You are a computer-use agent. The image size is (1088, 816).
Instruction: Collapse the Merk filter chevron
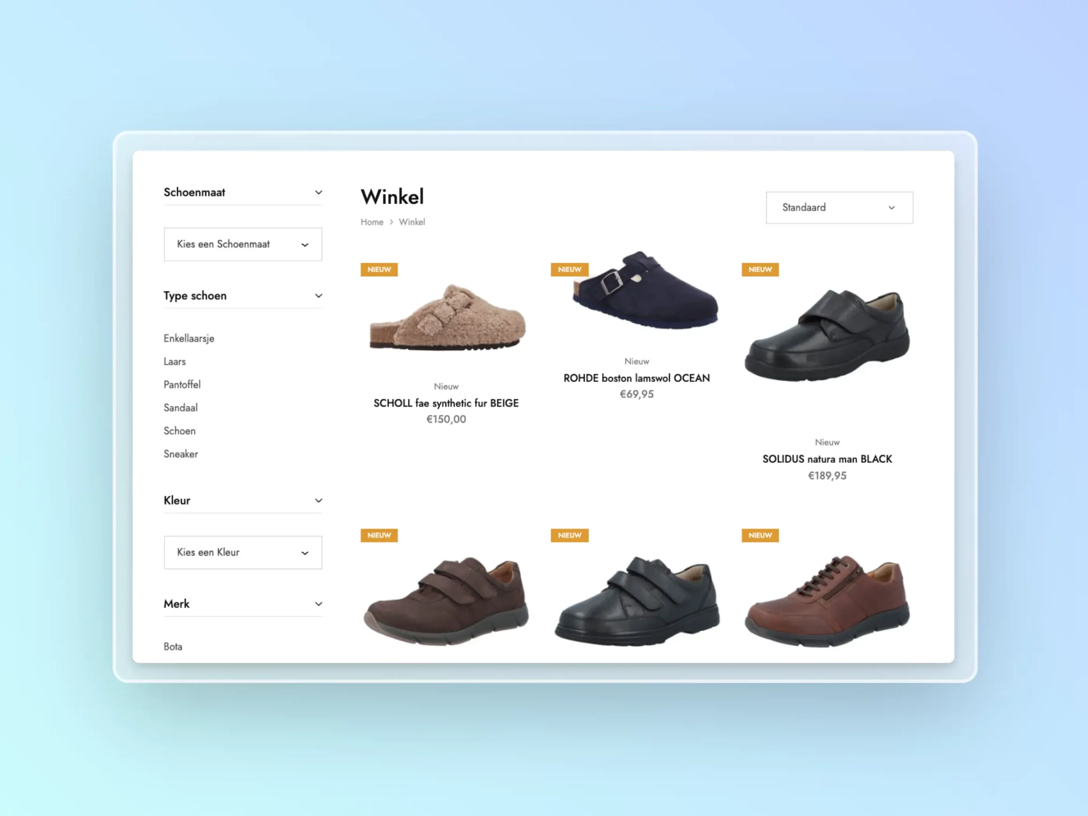tap(318, 603)
